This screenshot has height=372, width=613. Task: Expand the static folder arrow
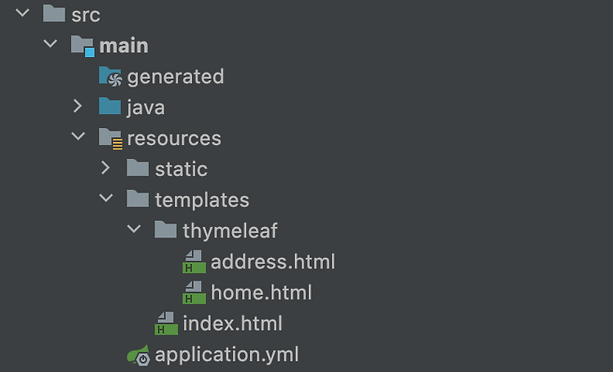point(105,168)
